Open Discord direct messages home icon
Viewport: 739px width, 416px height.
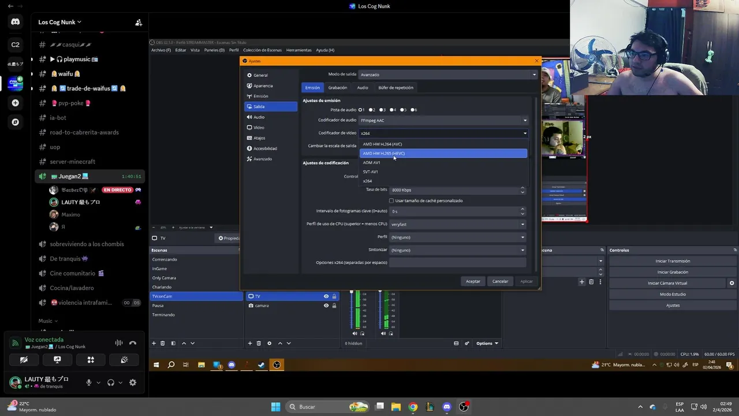(15, 22)
